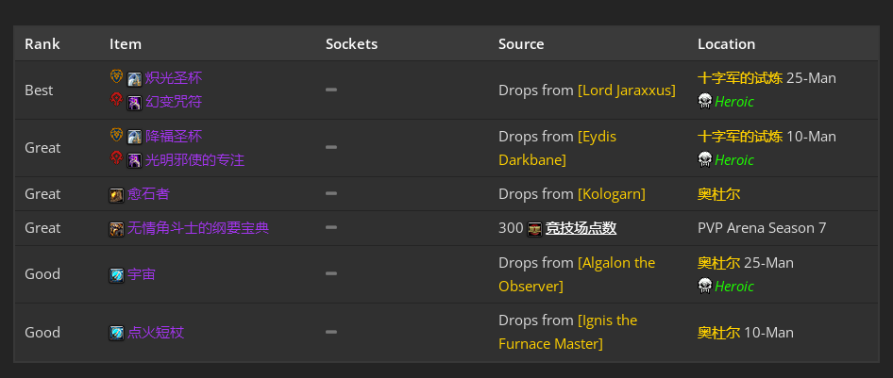This screenshot has height=378, width=893.
Task: Click the Rank column header
Action: click(x=42, y=43)
